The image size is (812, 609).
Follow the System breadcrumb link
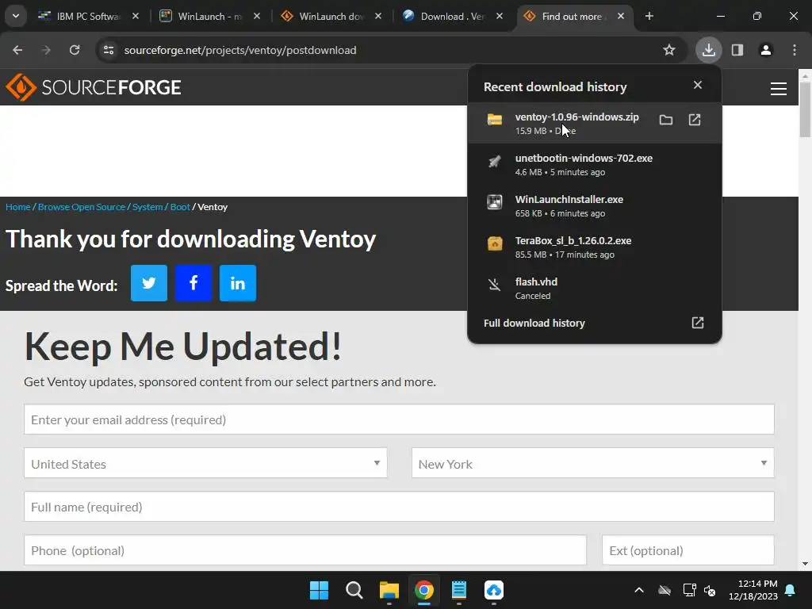(x=147, y=207)
